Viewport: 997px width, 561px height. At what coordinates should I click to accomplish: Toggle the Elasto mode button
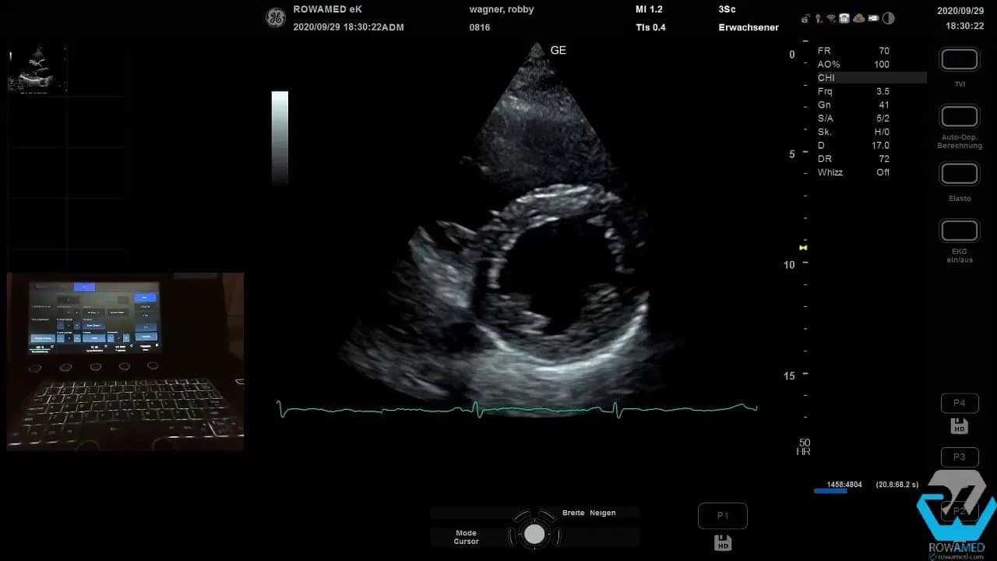click(960, 174)
